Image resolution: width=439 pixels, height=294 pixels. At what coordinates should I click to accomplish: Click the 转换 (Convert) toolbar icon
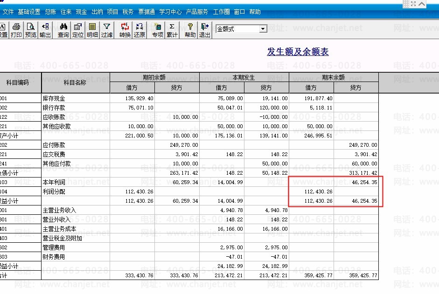click(125, 30)
